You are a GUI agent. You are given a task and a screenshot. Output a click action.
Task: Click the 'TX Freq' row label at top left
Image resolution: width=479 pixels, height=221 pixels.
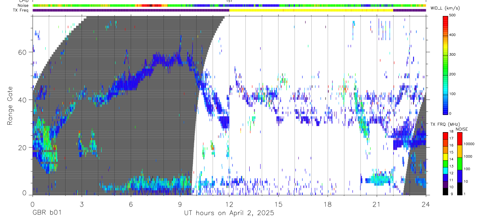(21, 11)
